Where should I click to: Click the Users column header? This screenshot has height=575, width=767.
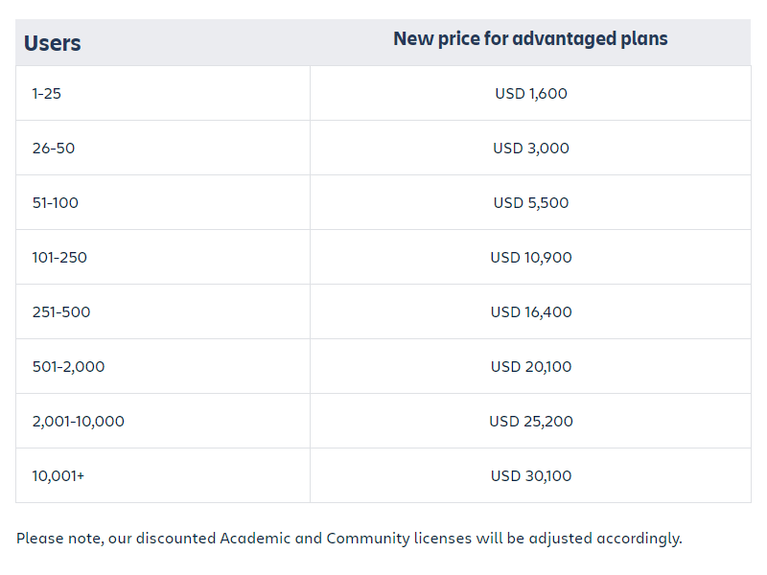pos(53,43)
